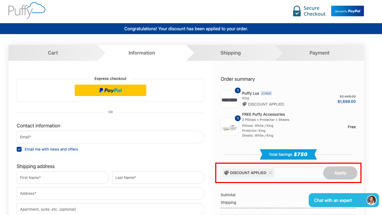The width and height of the screenshot is (382, 215).
Task: Jump to the Shipping checkout step
Action: [x=231, y=53]
